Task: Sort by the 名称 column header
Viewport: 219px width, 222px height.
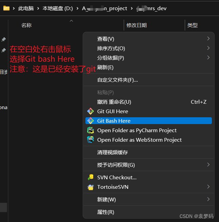Action: click(26, 25)
